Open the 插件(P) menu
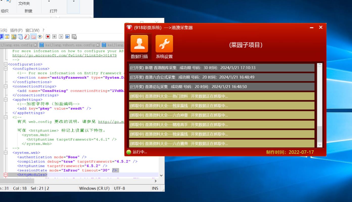Viewport: 352px width, 202px height. click(x=16, y=30)
